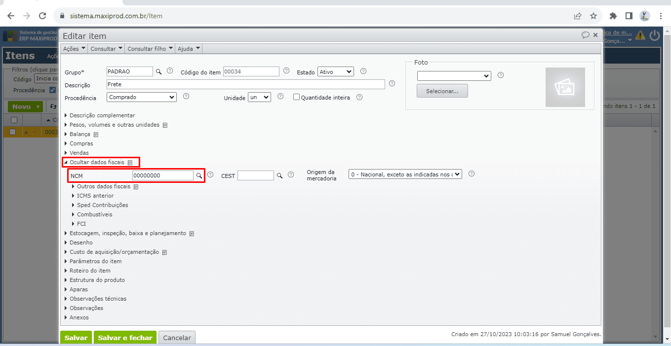The width and height of the screenshot is (671, 346).
Task: Open the Consultar menu
Action: click(106, 49)
